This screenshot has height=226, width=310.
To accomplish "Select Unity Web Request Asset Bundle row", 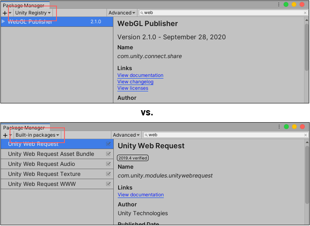I will click(57, 154).
